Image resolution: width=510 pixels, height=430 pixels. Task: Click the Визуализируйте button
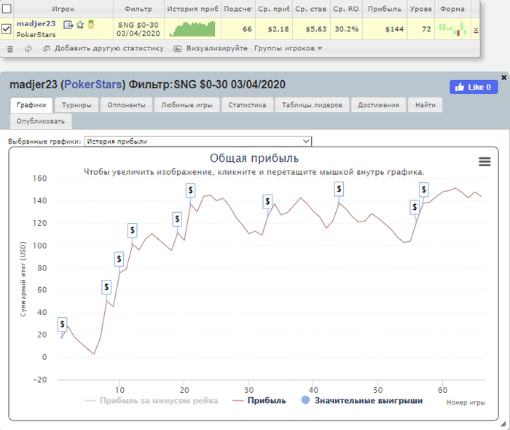pyautogui.click(x=211, y=48)
